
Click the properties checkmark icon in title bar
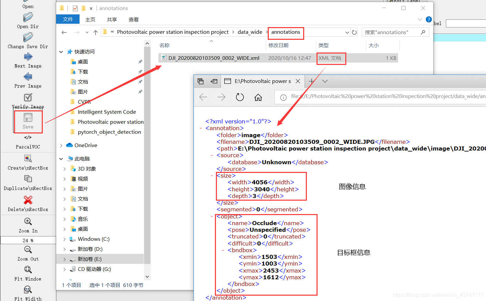tap(75, 8)
